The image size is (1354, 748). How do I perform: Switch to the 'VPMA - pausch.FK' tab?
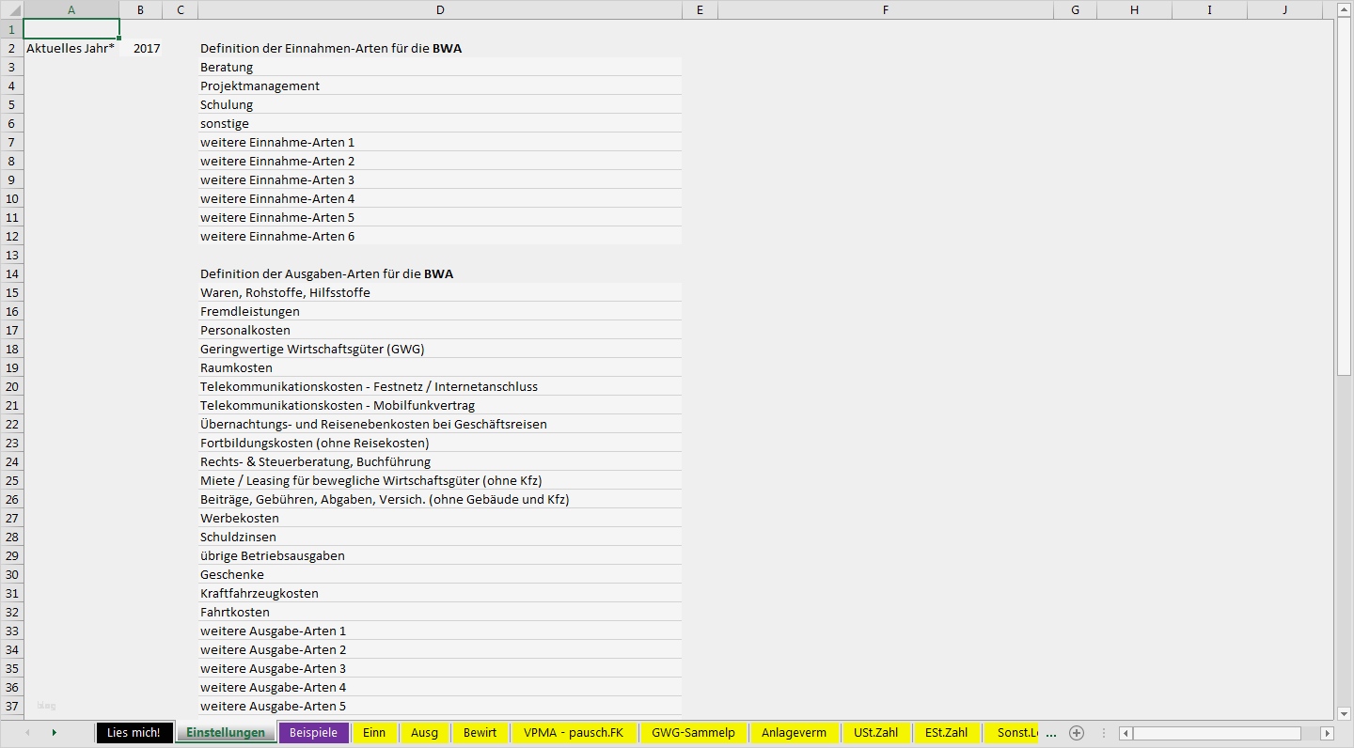[x=574, y=733]
